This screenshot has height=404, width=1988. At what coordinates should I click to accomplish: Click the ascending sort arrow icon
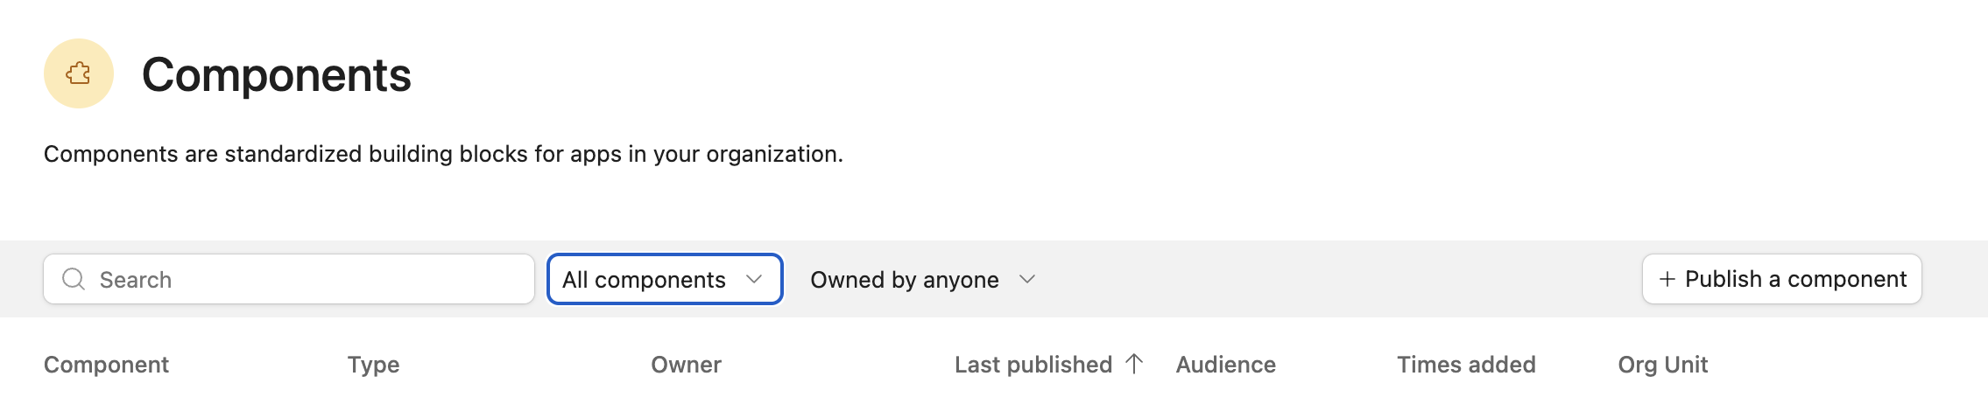(x=1134, y=364)
